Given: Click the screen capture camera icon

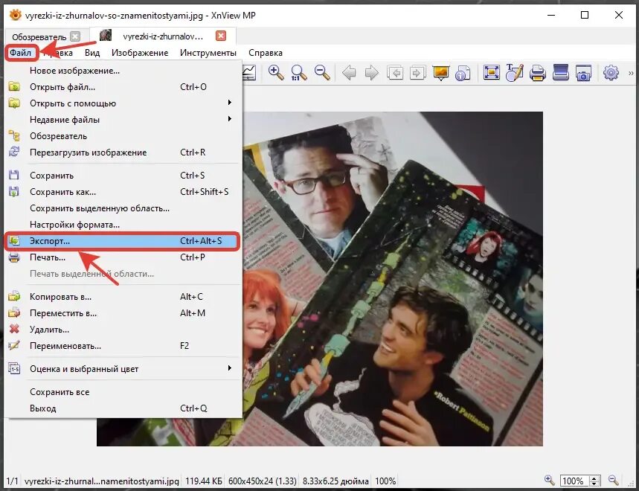Looking at the screenshot, I should pyautogui.click(x=583, y=74).
